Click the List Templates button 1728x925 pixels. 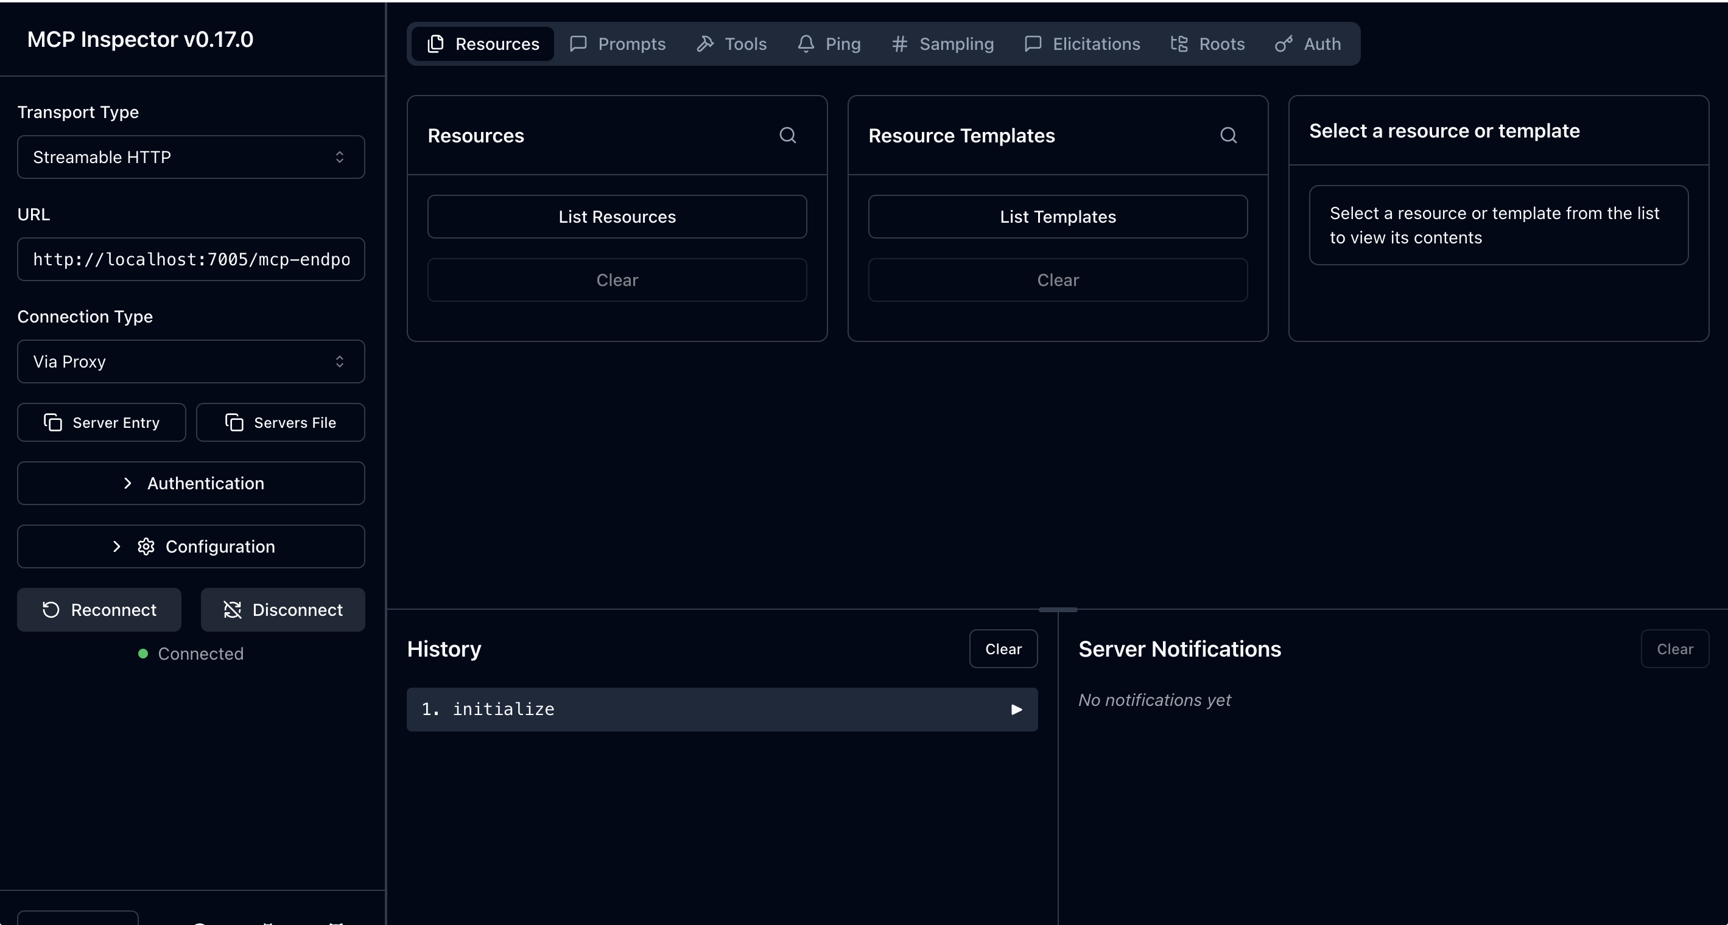point(1058,217)
